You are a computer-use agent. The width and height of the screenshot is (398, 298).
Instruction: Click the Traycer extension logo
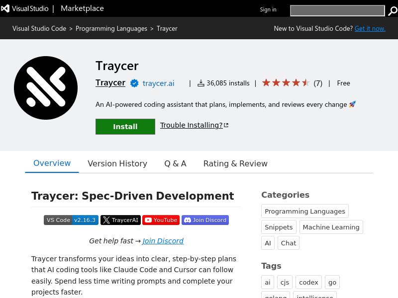click(46, 88)
